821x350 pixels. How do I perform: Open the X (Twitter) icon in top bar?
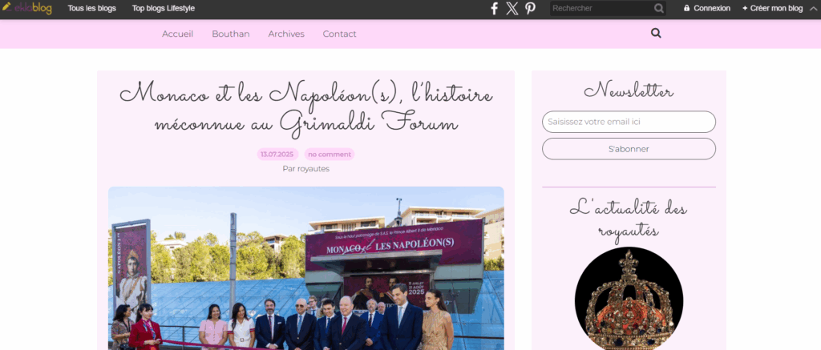[x=512, y=8]
